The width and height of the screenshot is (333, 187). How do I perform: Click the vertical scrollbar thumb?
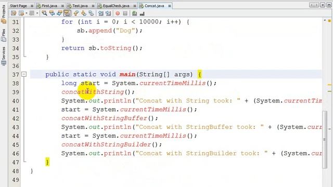click(x=325, y=139)
